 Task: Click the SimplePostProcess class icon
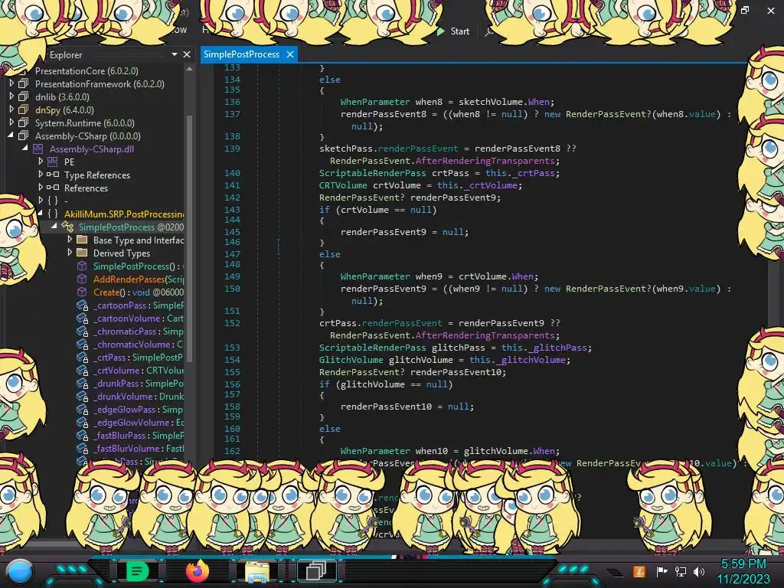[67, 227]
